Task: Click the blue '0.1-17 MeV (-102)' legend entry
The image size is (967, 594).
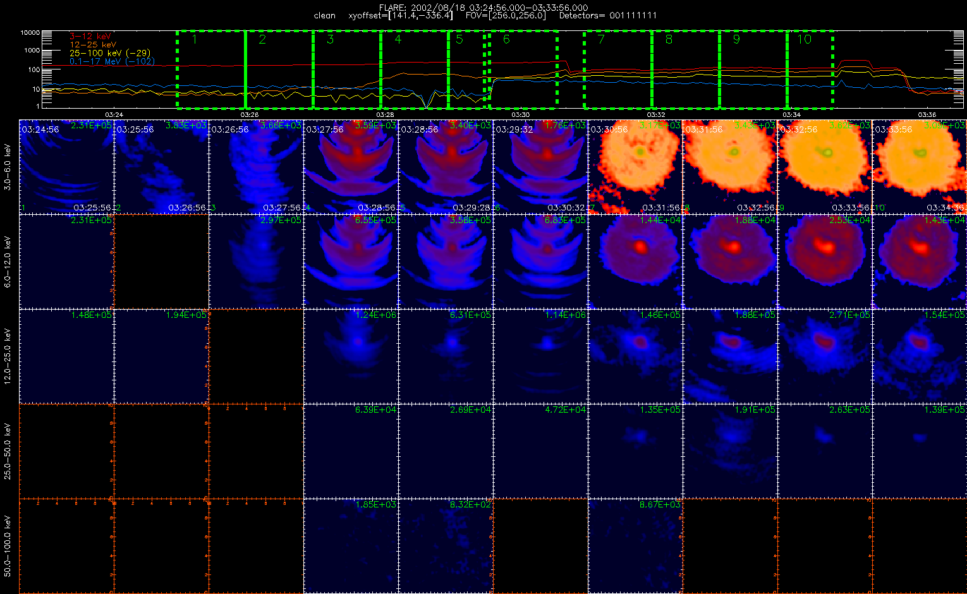Action: point(112,61)
